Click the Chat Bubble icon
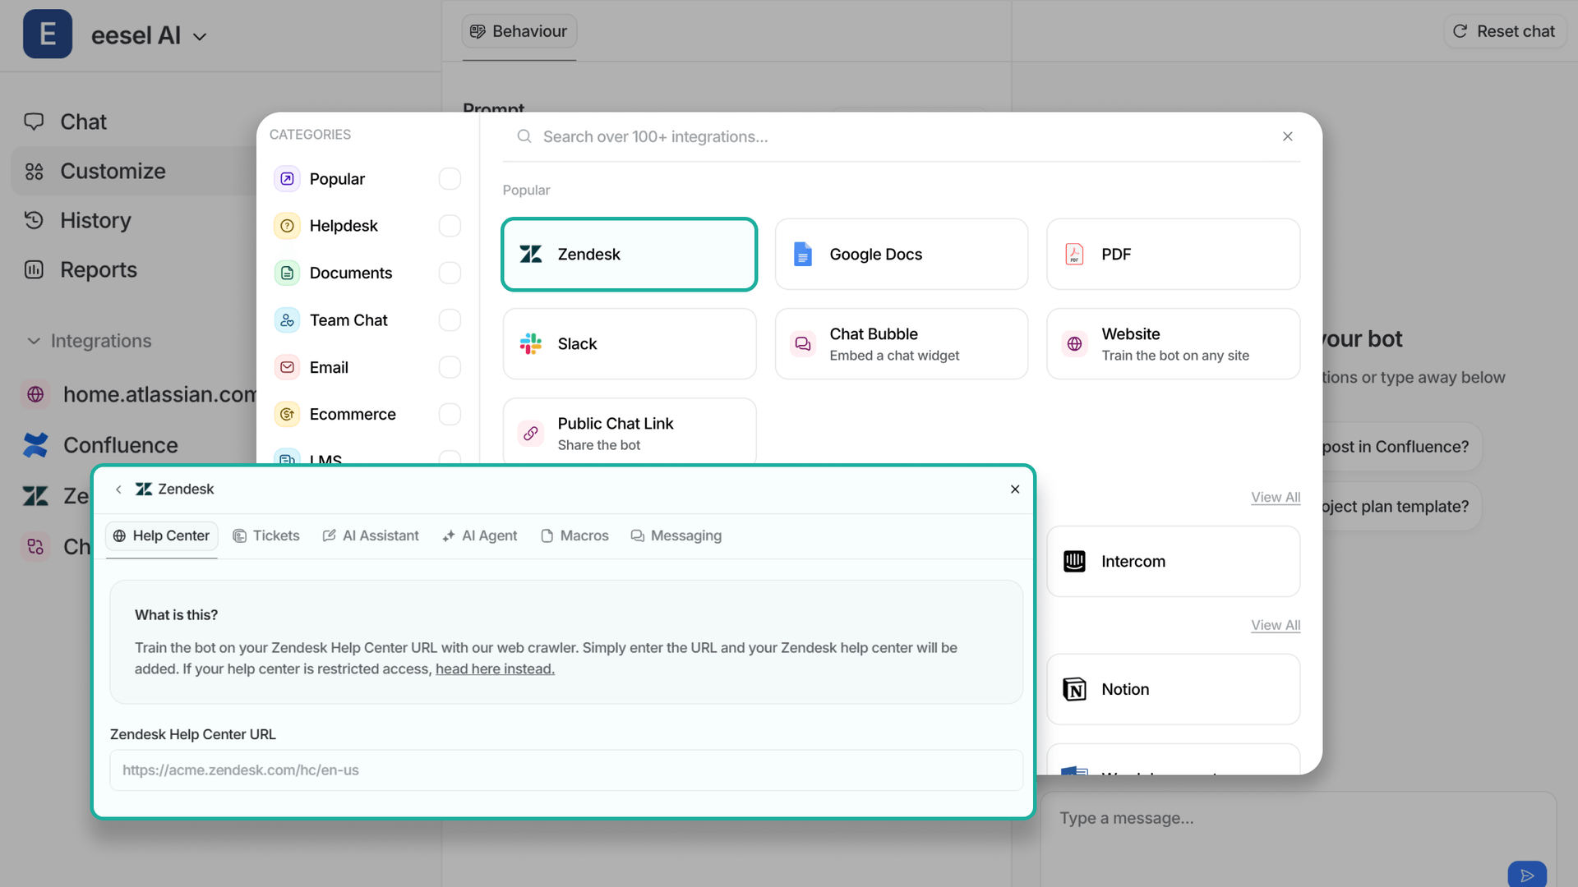1578x887 pixels. [x=803, y=344]
